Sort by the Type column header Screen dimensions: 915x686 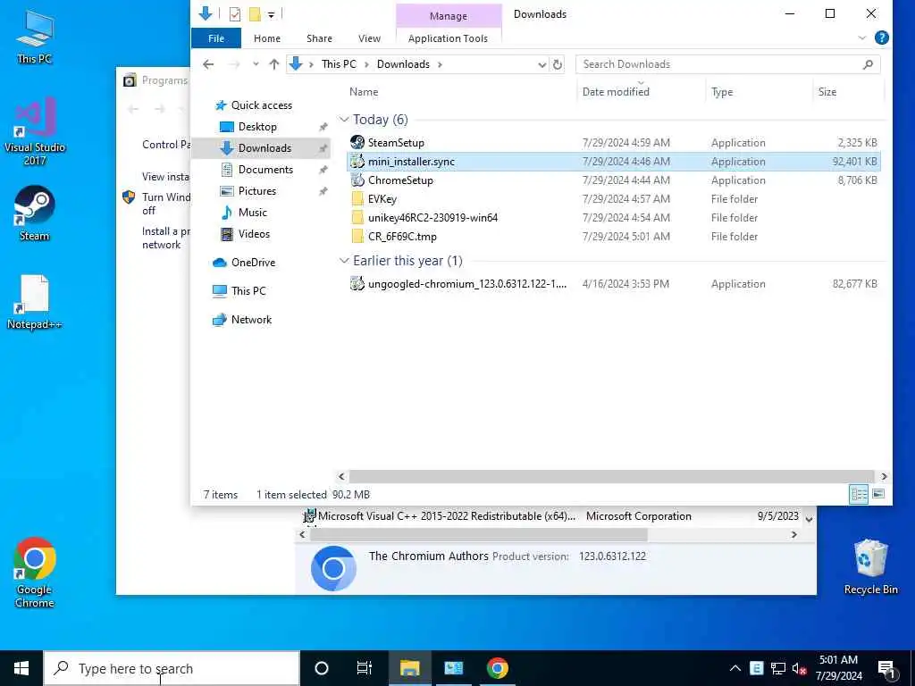pos(722,92)
